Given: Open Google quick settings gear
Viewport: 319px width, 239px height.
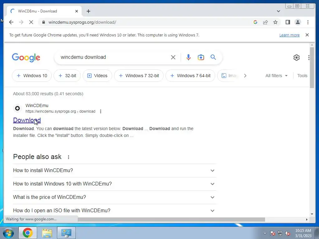Looking at the screenshot, I should pos(297,58).
